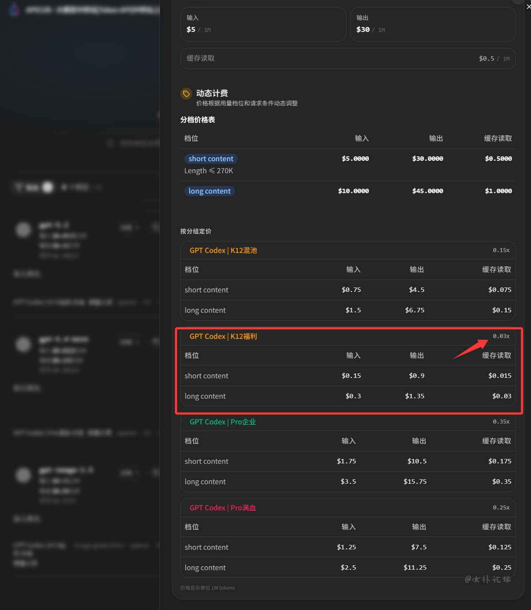The width and height of the screenshot is (531, 610).
Task: Click the $1.35 long content output price
Action: [415, 396]
